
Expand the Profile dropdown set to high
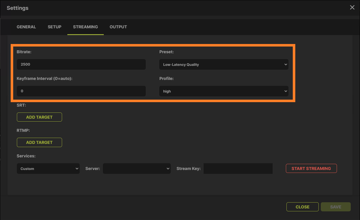coord(224,91)
